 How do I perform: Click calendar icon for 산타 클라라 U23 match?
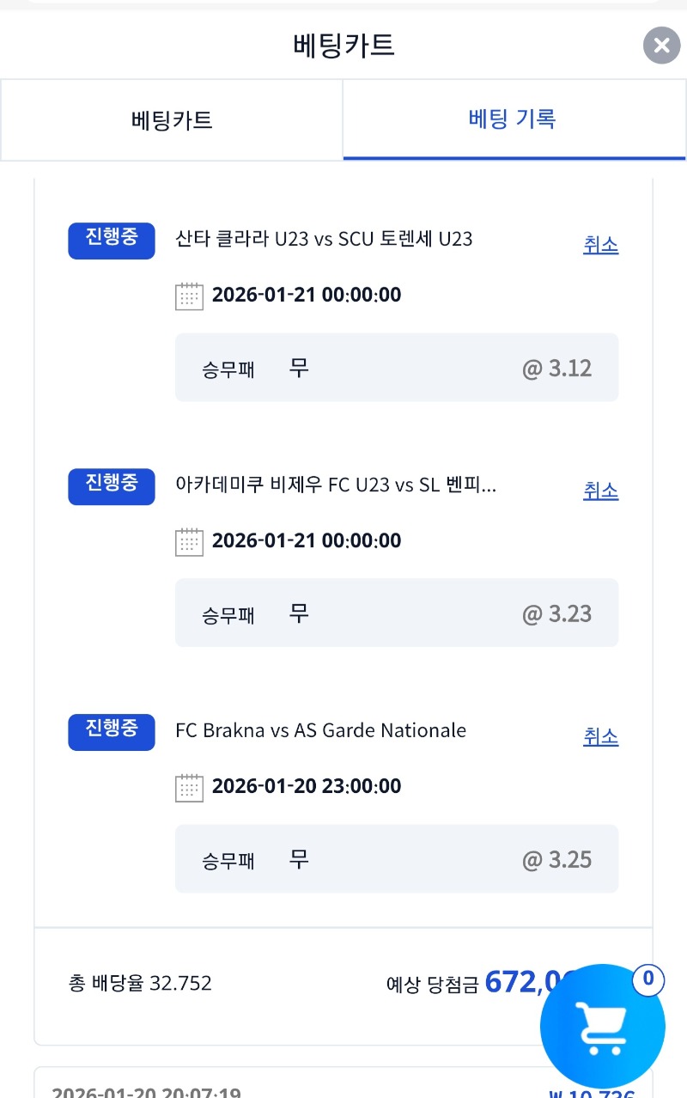(189, 296)
